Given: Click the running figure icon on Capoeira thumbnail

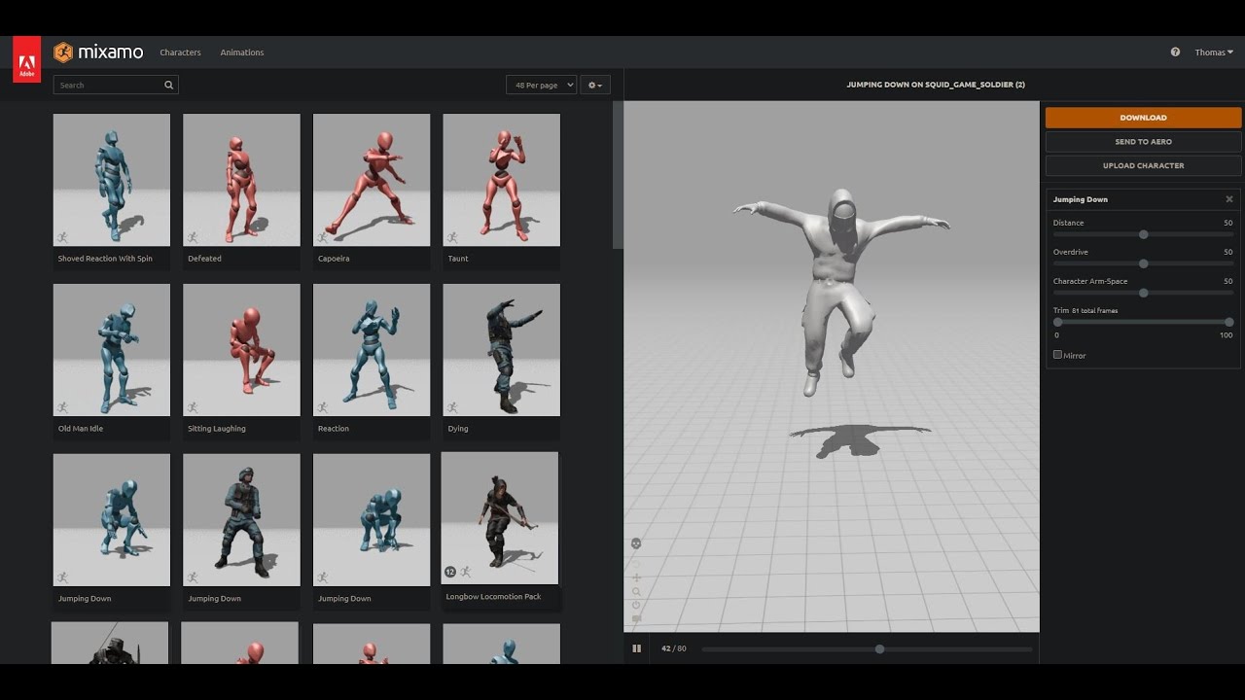Looking at the screenshot, I should point(322,237).
